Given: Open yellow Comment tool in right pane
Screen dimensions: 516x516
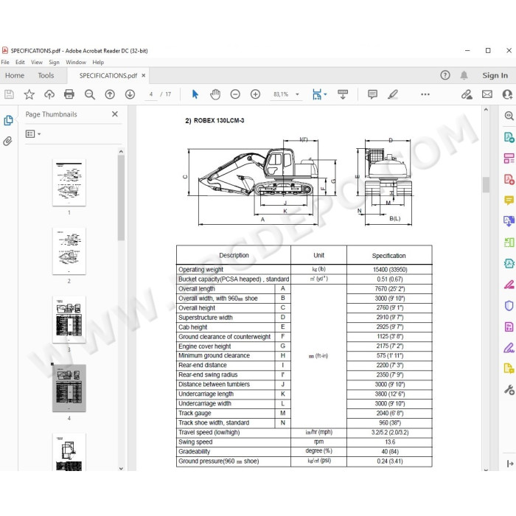Looking at the screenshot, I should tap(509, 200).
